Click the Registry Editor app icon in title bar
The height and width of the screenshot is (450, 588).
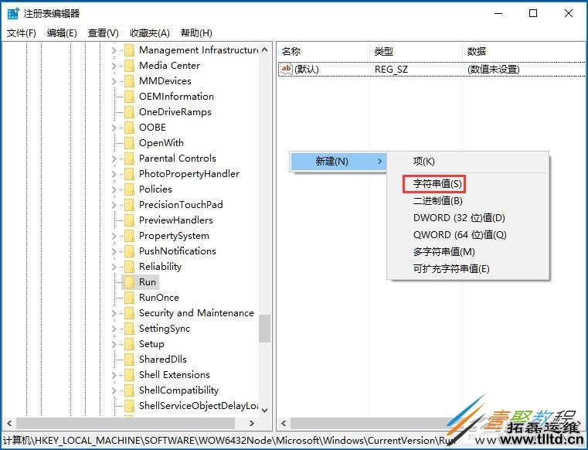coord(13,13)
